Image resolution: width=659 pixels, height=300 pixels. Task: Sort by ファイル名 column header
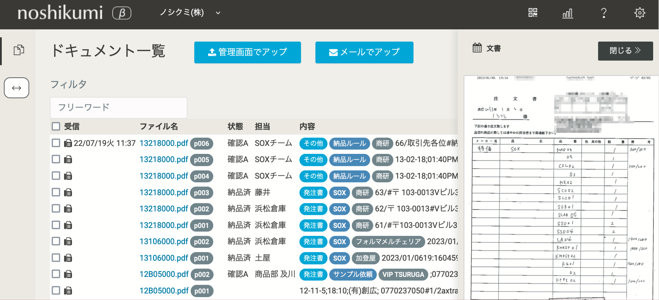point(159,127)
